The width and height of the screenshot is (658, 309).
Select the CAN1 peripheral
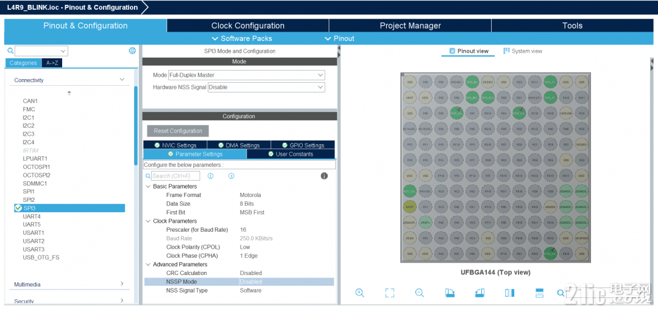coord(30,101)
